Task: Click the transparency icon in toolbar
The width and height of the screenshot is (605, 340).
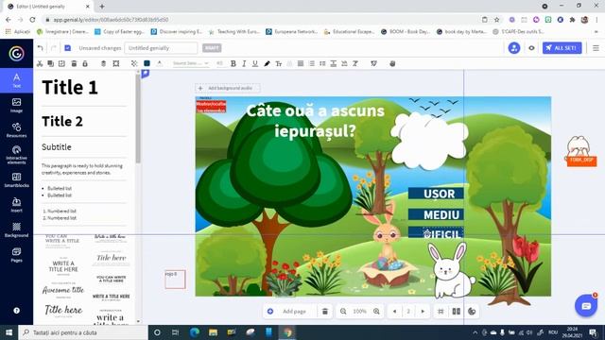Action: pos(134,63)
